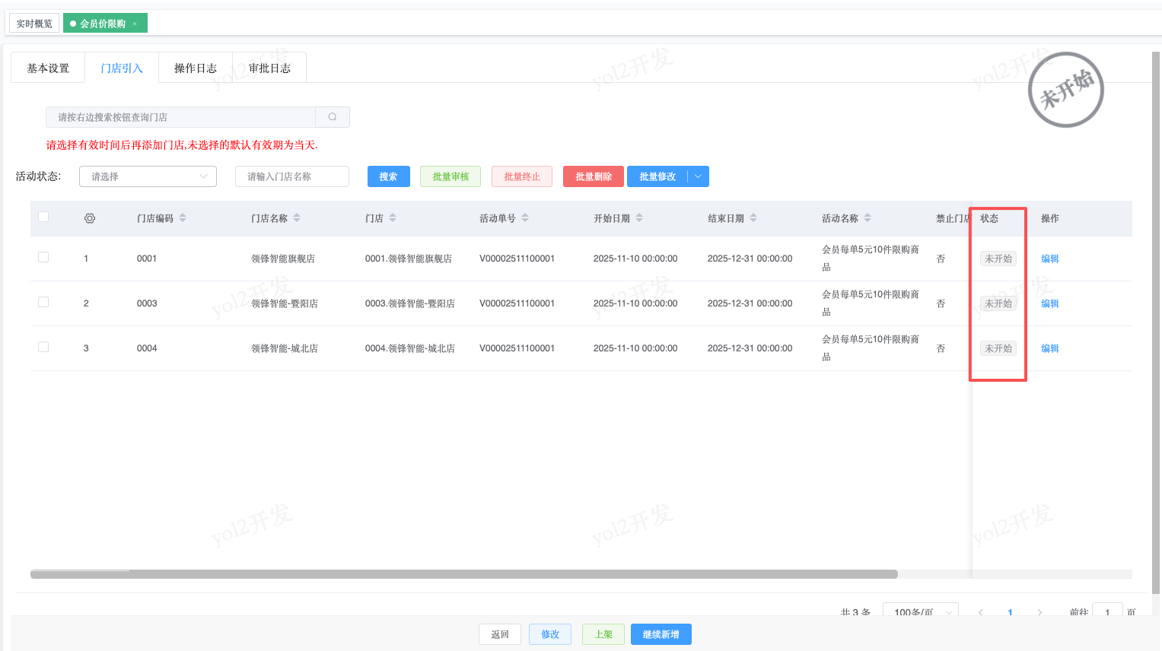Open column settings gear icon

coord(90,218)
